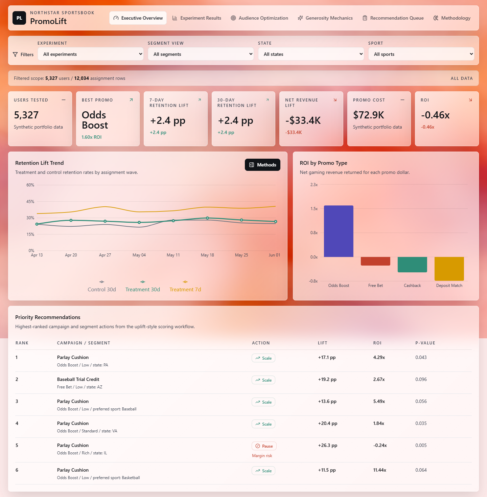487x497 pixels.
Task: Click the PL PromoLift logo badge
Action: [x=19, y=18]
